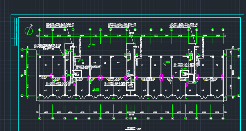Pick axis bubble 1 in the top grid row
The width and height of the screenshot is (246, 131).
(x=40, y=30)
